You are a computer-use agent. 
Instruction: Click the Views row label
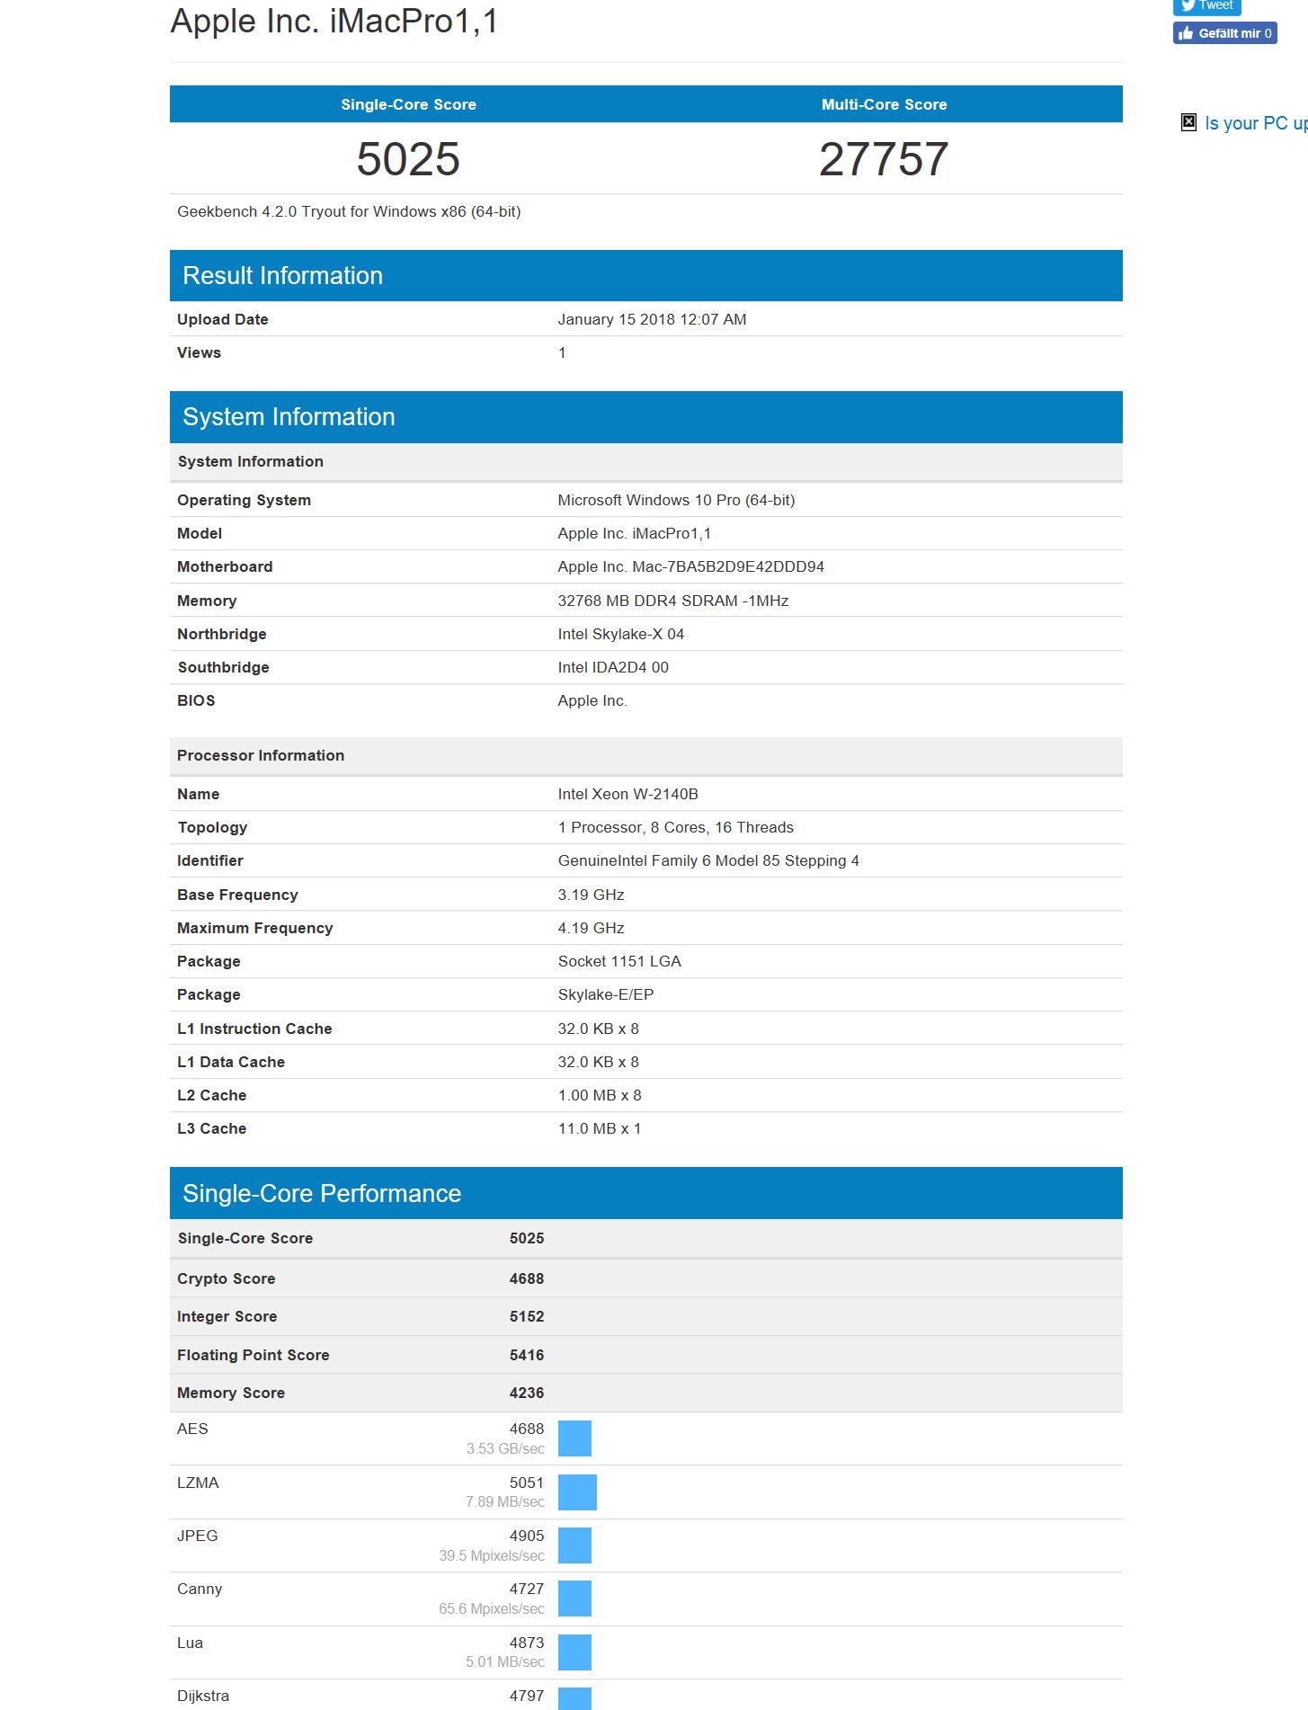click(199, 352)
